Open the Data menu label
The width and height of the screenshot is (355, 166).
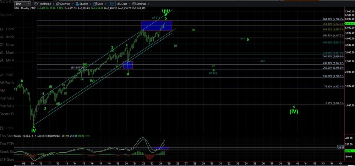[x=124, y=4]
